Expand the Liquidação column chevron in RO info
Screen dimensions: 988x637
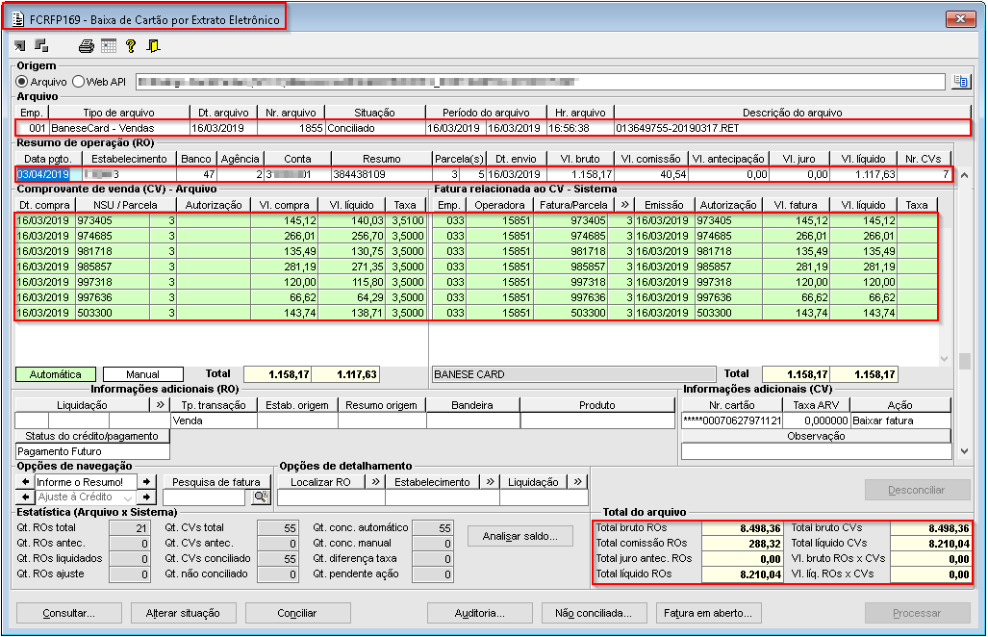160,405
